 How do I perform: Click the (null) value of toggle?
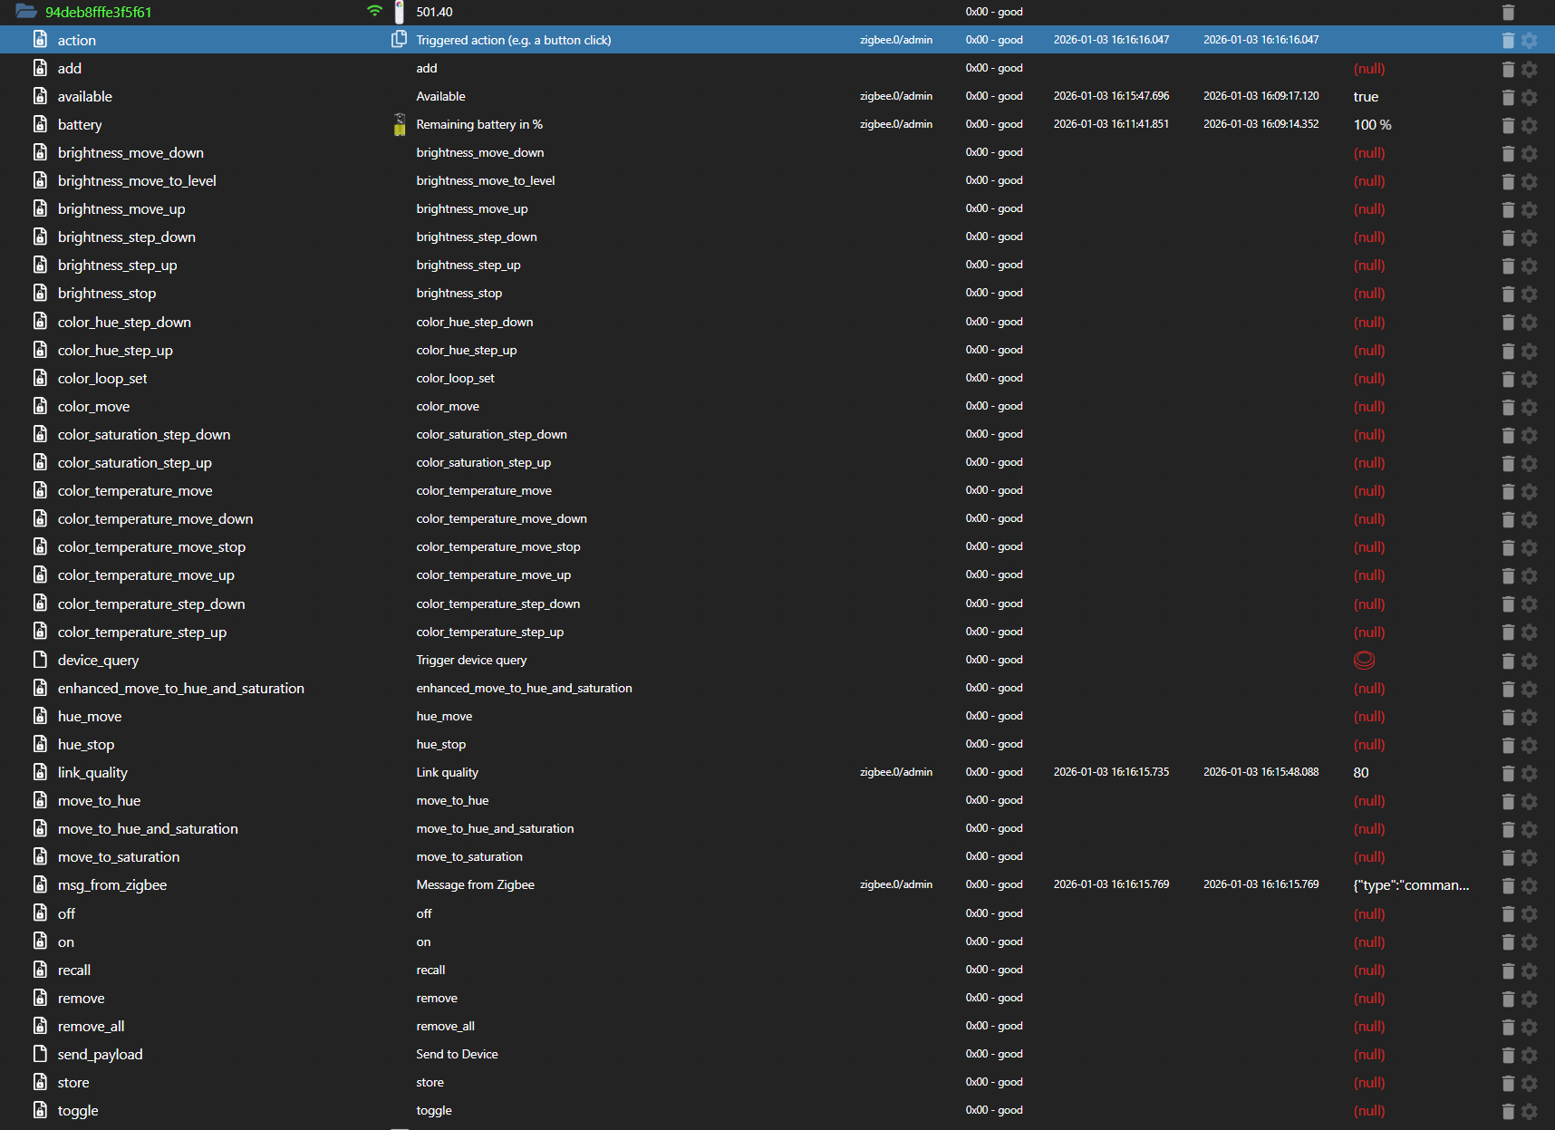(x=1369, y=1110)
